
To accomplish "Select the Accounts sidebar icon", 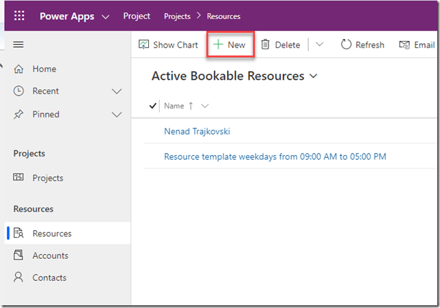I will [x=19, y=255].
